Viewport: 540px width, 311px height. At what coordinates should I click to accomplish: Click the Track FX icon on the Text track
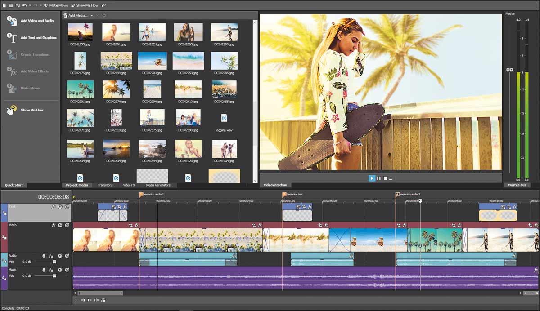click(54, 207)
